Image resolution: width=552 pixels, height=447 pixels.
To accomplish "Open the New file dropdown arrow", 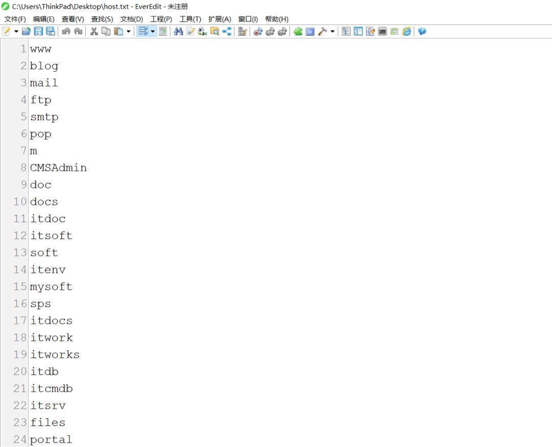I will tap(16, 31).
